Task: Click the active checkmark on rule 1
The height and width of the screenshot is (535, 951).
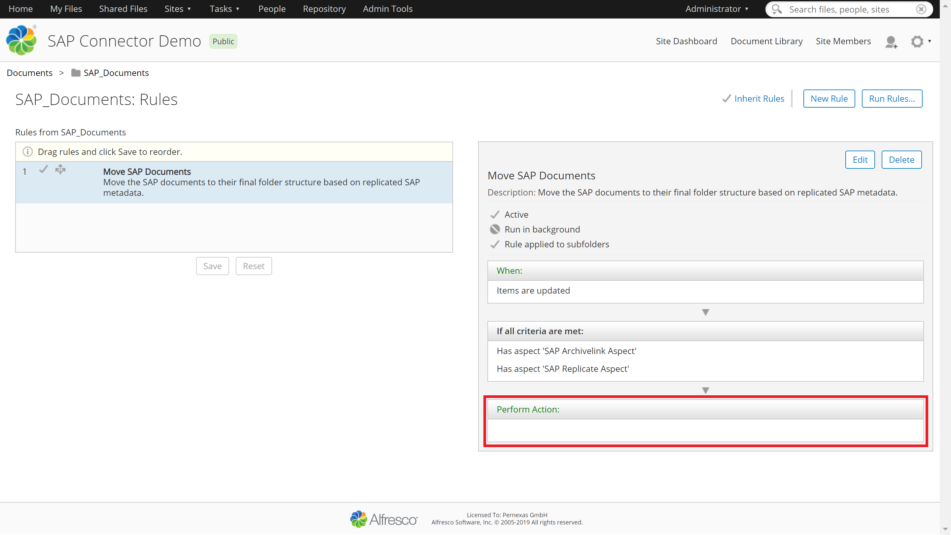Action: (x=44, y=169)
